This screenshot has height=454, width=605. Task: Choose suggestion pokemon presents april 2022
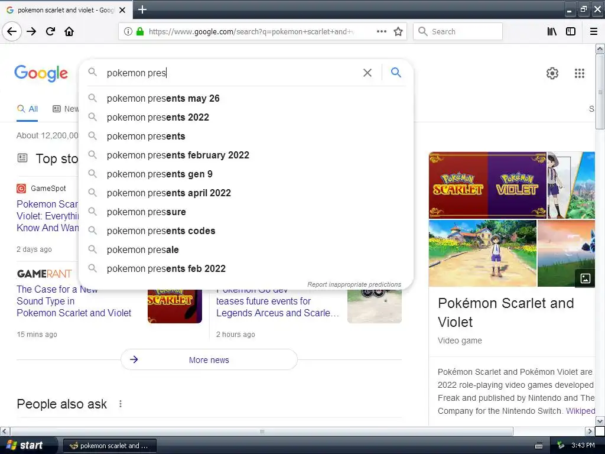(x=246, y=193)
